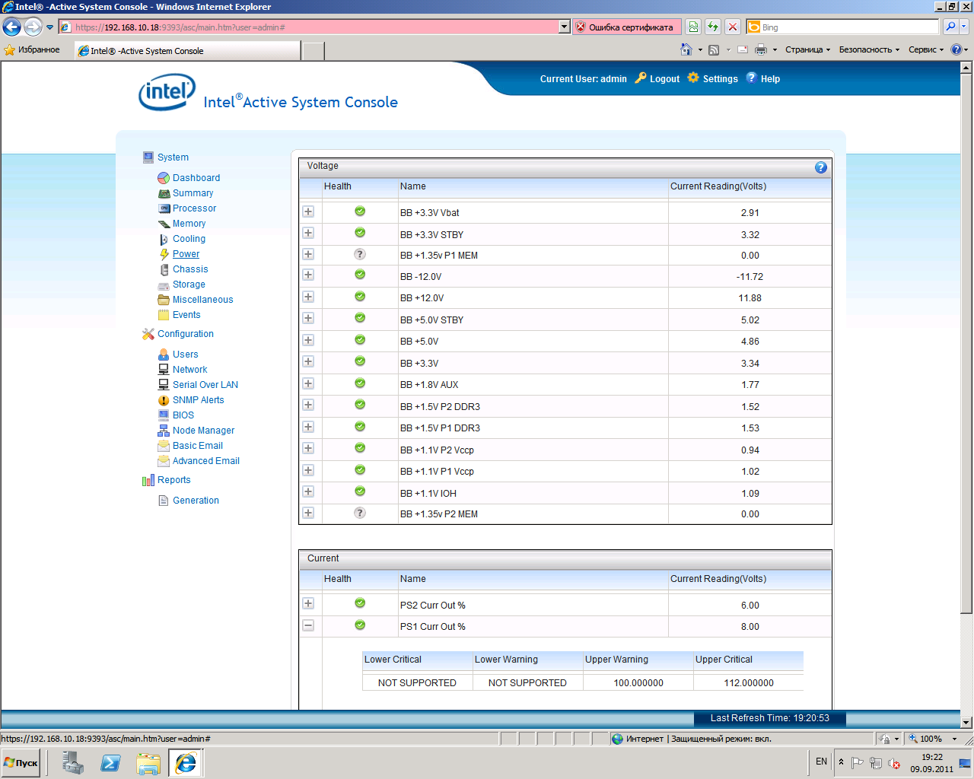Click the Help question mark icon in header
The width and height of the screenshot is (974, 779).
(751, 78)
